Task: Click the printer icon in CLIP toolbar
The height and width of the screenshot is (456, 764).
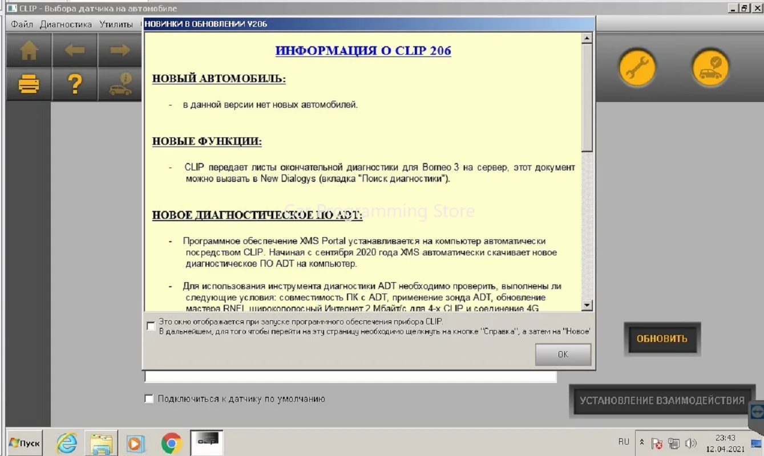Action: (29, 84)
